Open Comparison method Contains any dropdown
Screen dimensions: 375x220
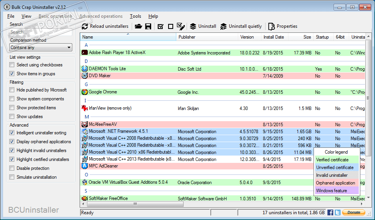(41, 47)
